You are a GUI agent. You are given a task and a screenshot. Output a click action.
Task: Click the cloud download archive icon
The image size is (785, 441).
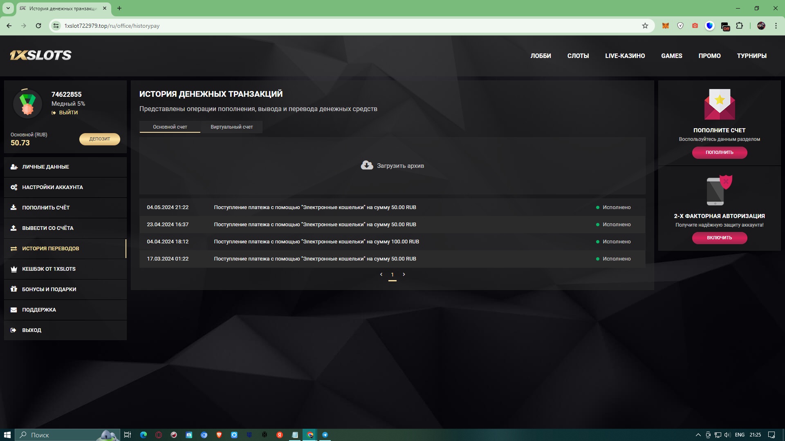[367, 165]
